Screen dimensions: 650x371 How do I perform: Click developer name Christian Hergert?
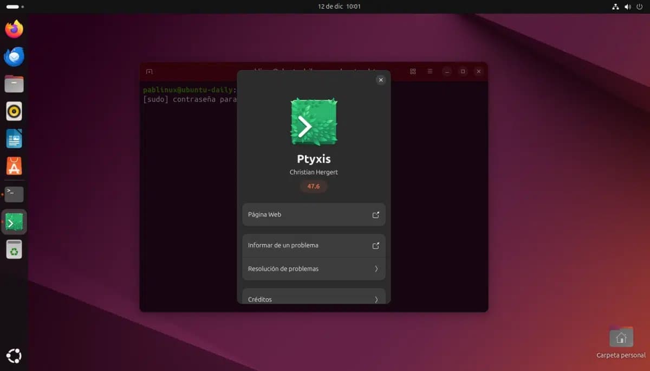point(314,172)
